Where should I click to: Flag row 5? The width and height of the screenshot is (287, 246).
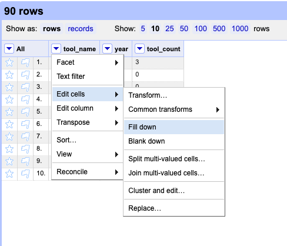pyautogui.click(x=25, y=112)
